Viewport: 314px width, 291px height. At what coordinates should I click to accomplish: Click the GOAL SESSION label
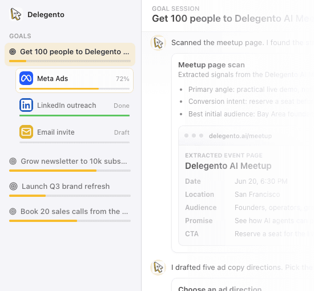pos(176,9)
